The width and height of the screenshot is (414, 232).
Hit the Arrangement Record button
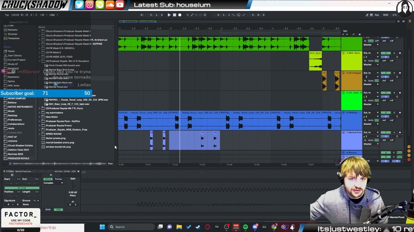pyautogui.click(x=180, y=15)
